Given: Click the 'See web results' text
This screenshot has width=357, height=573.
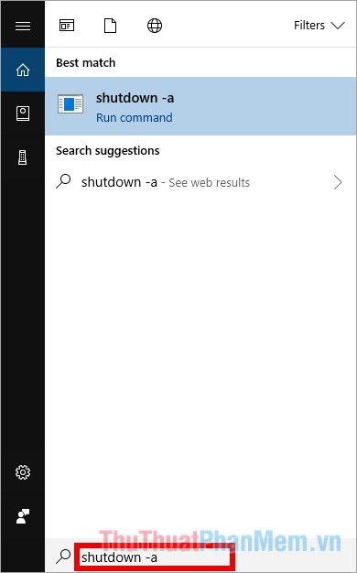Looking at the screenshot, I should click(209, 182).
